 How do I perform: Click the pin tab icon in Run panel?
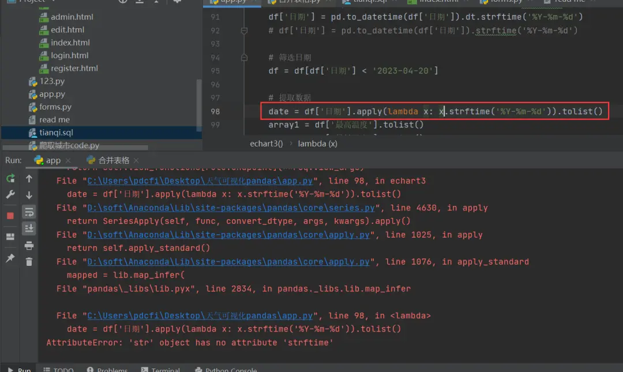[x=10, y=258]
